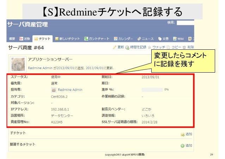Click the 進捗 progress bar
The image size is (225, 159).
click(152, 90)
